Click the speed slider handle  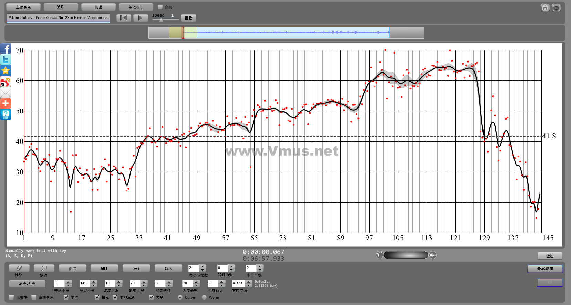pyautogui.click(x=161, y=20)
